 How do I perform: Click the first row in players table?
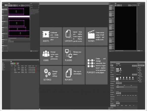point(24,68)
